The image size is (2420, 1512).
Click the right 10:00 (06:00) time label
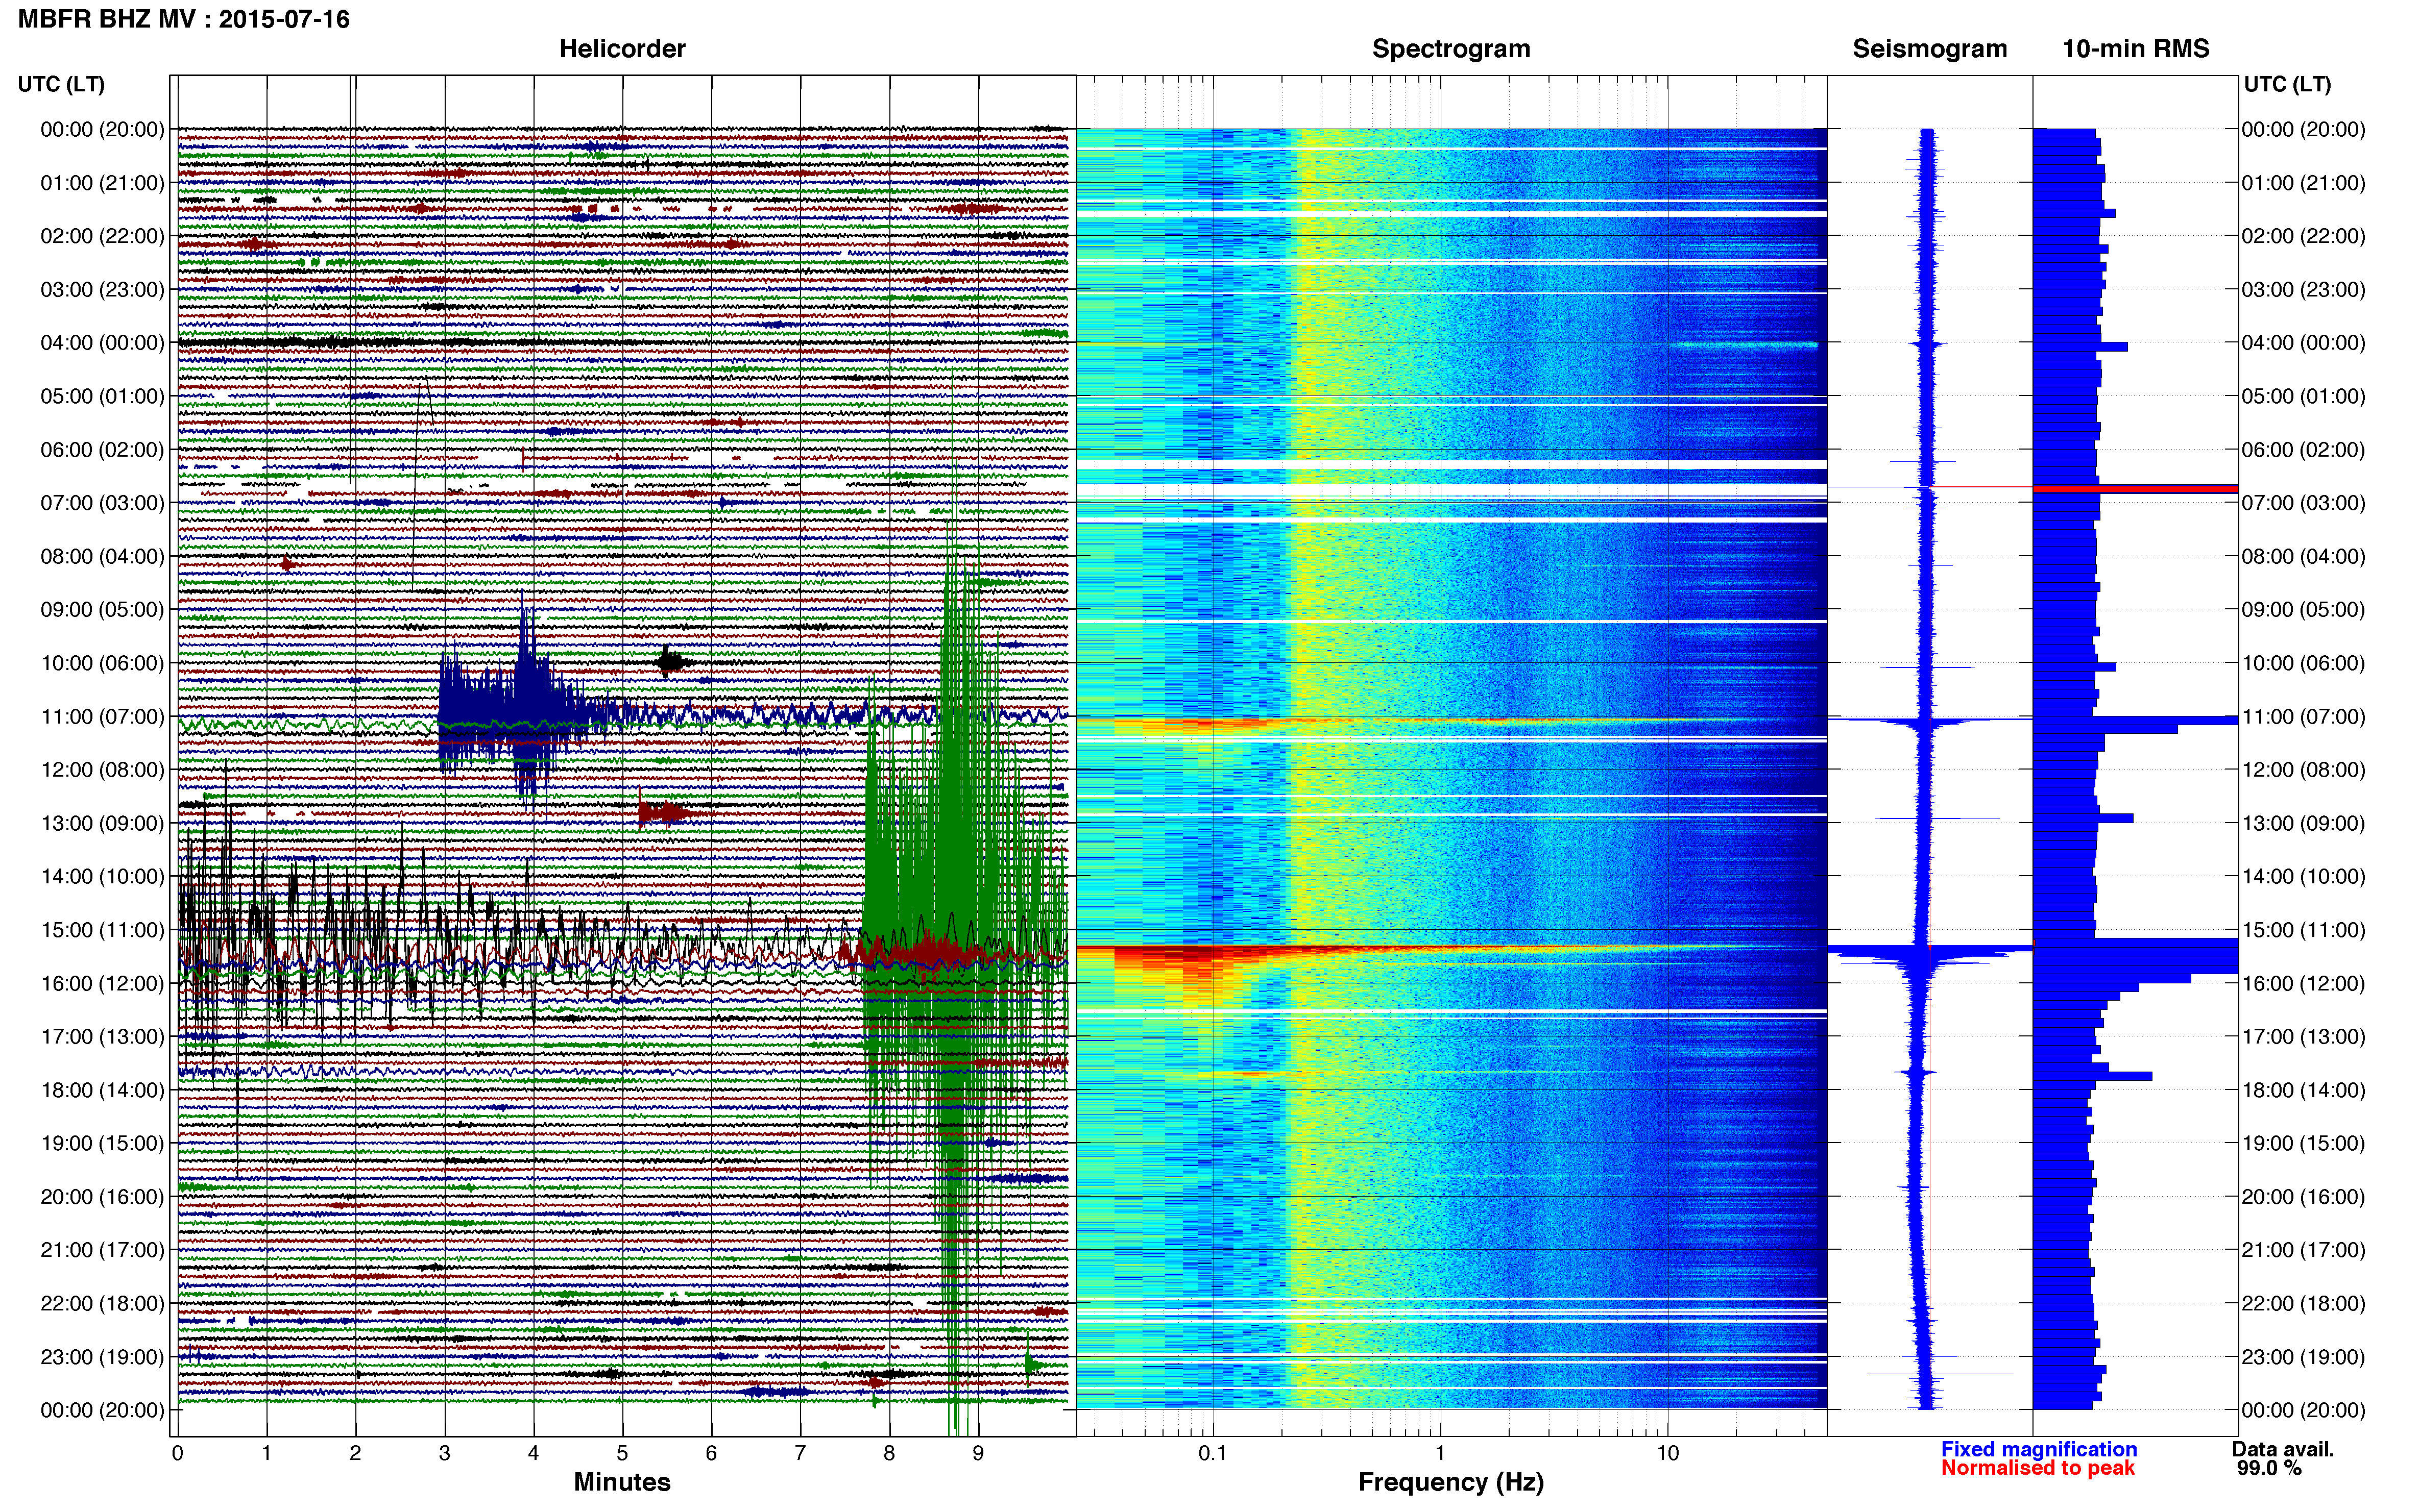(x=2303, y=663)
